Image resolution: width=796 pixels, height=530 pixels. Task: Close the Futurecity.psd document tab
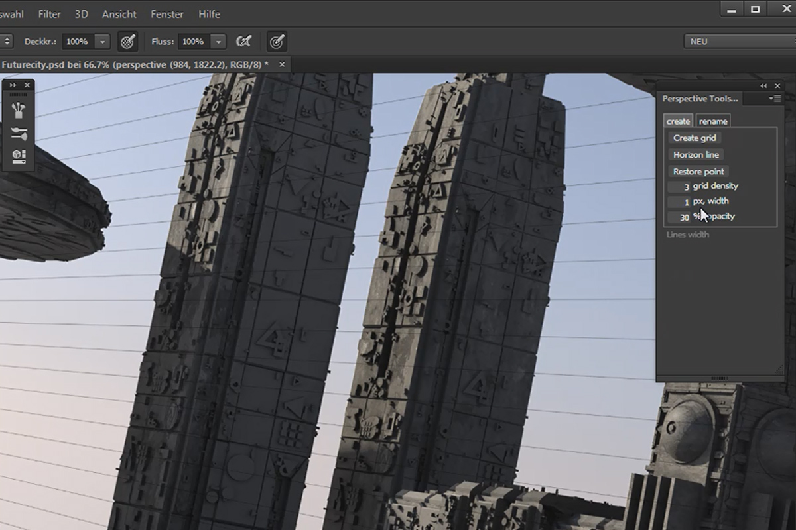282,64
